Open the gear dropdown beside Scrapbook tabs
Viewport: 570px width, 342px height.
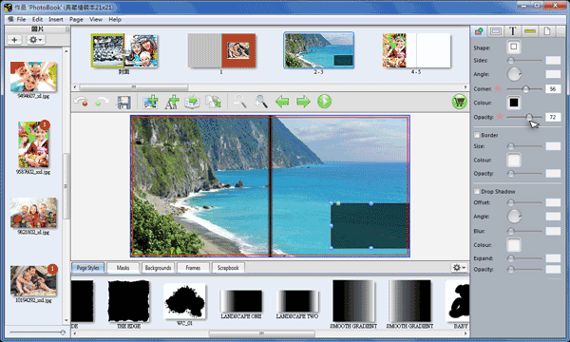[x=459, y=268]
